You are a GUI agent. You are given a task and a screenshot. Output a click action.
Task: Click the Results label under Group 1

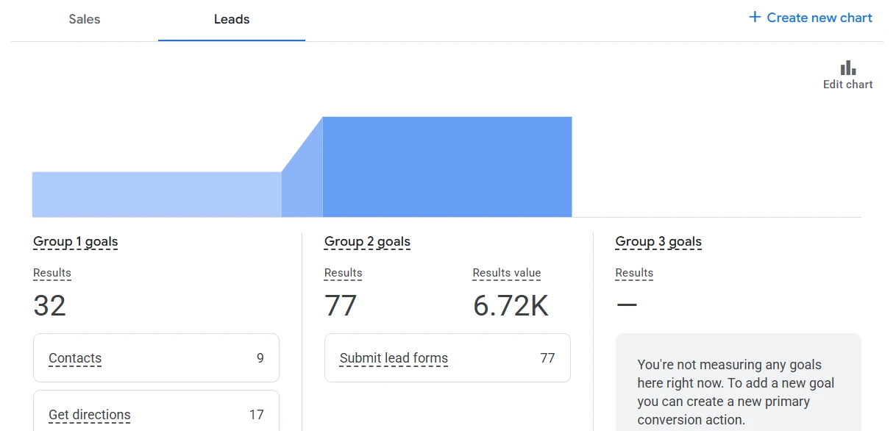point(52,273)
